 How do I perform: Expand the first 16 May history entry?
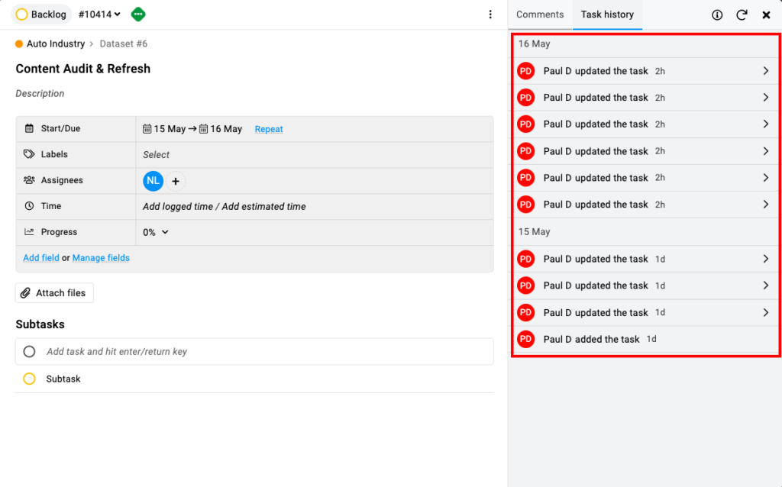pyautogui.click(x=765, y=71)
